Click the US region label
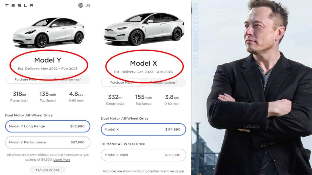This screenshot has width=312, height=175. click(x=88, y=5)
